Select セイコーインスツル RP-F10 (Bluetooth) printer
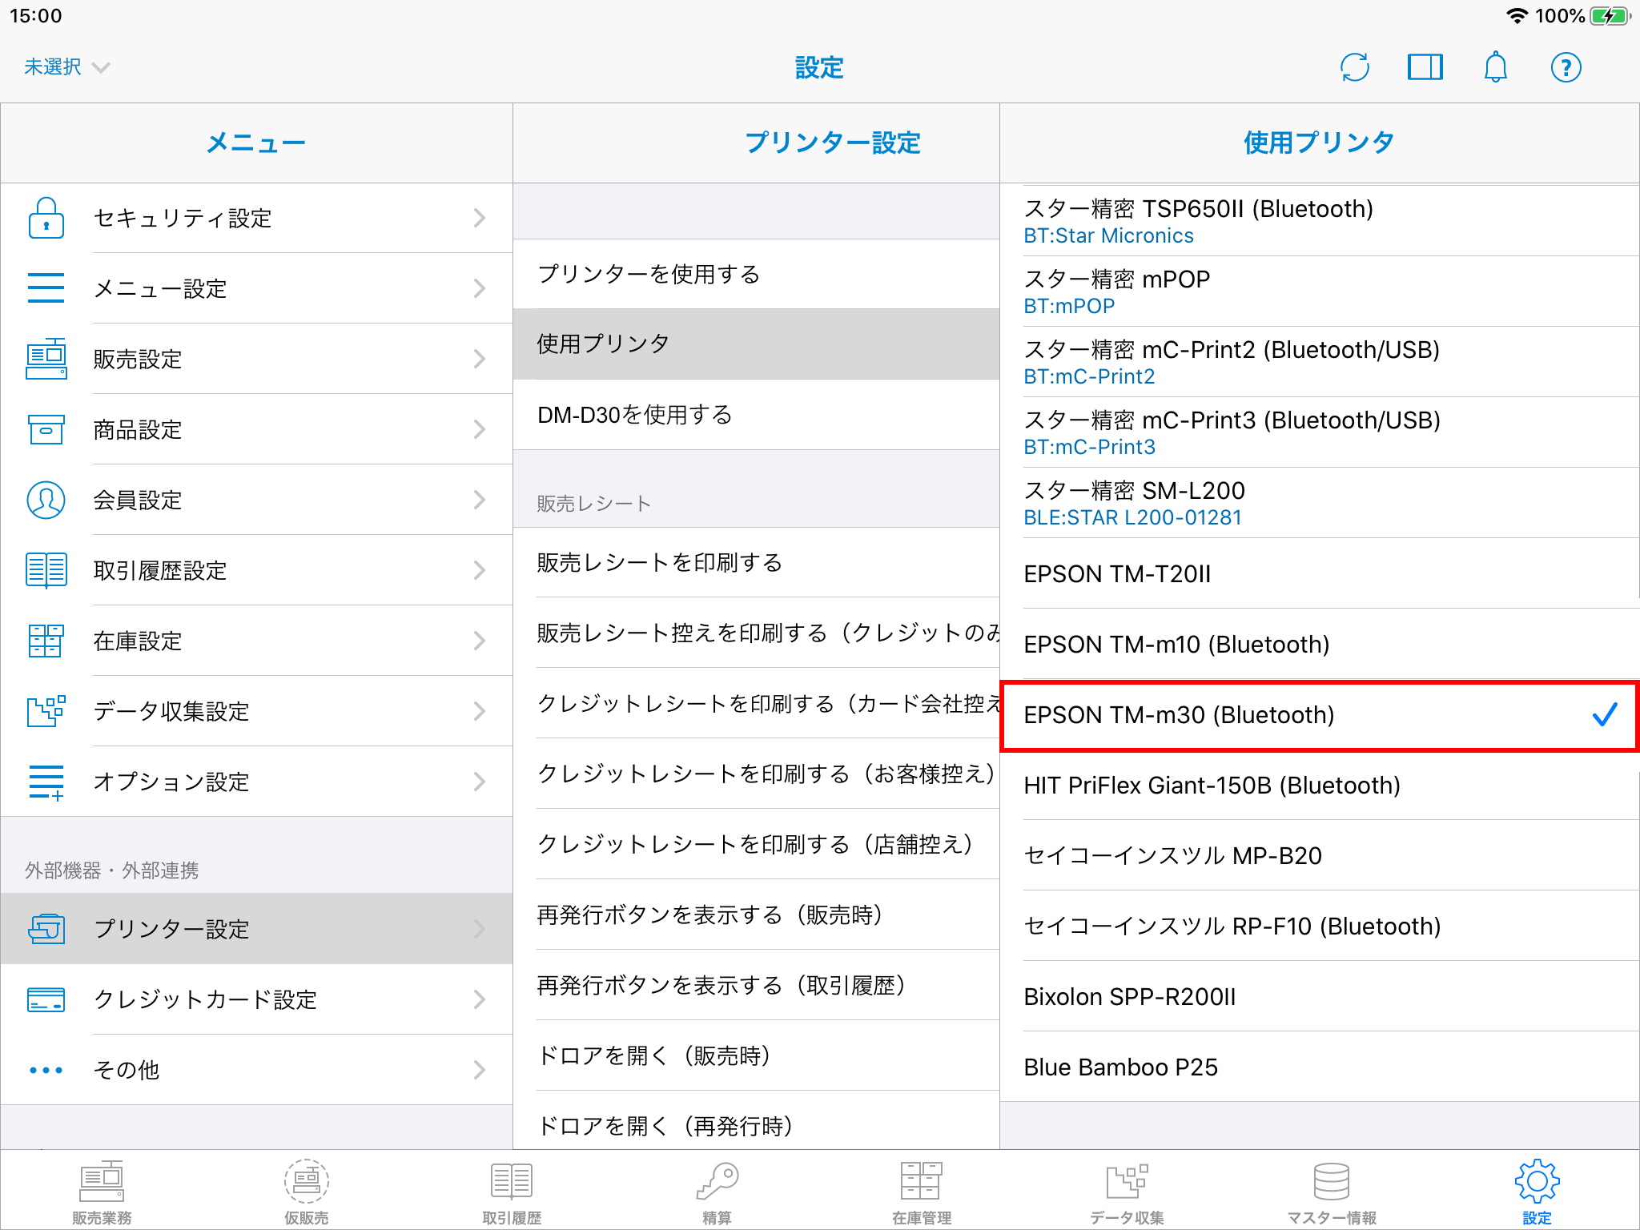1640x1230 pixels. (x=1320, y=926)
